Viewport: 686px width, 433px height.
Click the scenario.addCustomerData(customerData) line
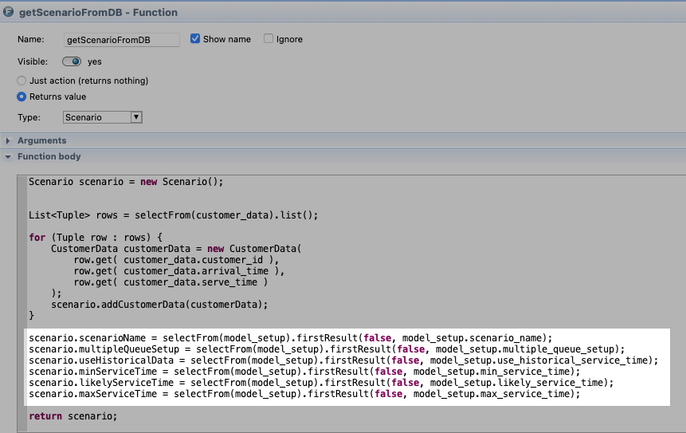pos(159,305)
